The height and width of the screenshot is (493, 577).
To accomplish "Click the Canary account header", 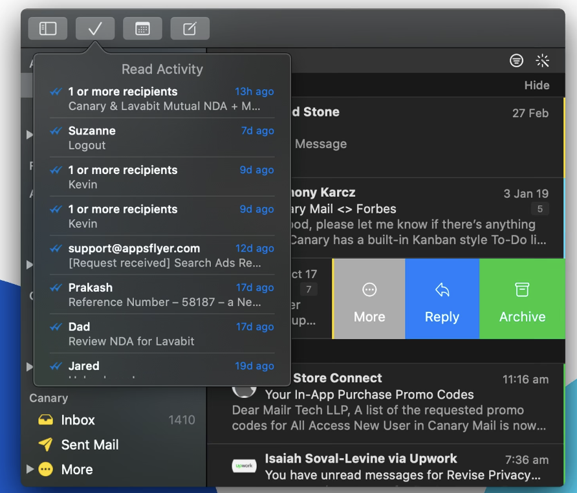I will (x=49, y=398).
